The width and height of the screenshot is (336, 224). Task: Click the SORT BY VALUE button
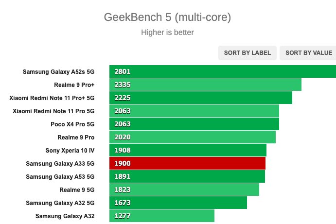(308, 53)
